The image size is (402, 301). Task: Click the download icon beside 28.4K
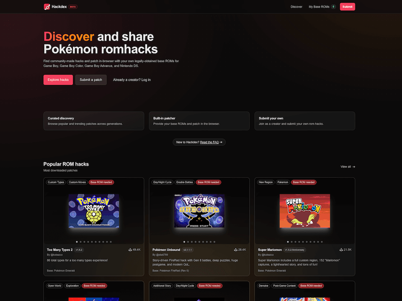(236, 250)
